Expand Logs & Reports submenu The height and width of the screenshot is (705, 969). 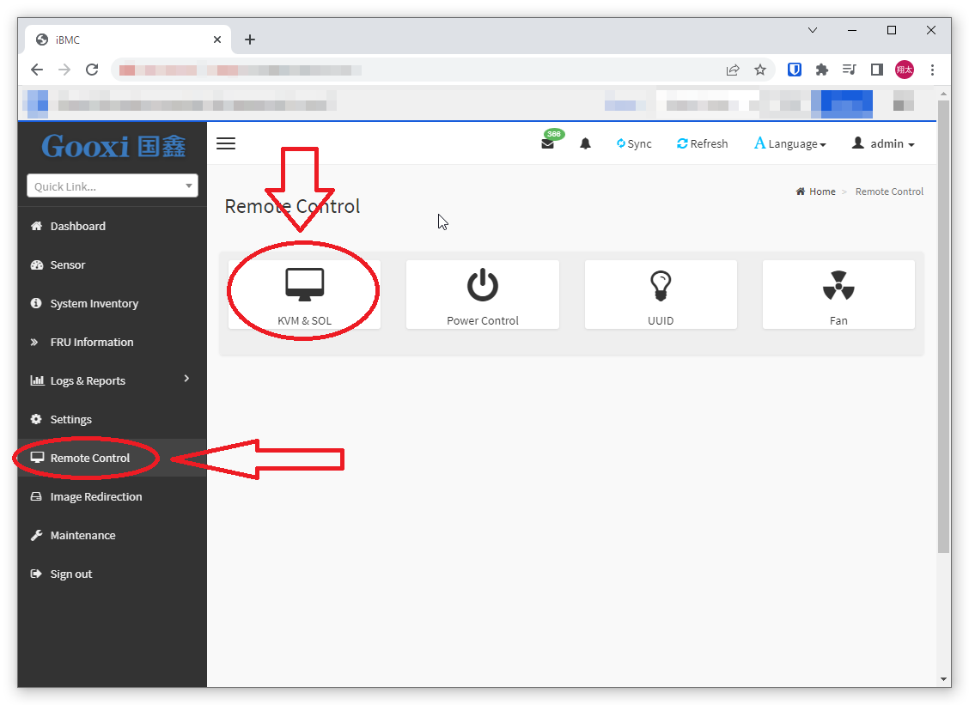(110, 380)
